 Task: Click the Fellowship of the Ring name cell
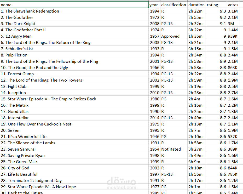74,61
